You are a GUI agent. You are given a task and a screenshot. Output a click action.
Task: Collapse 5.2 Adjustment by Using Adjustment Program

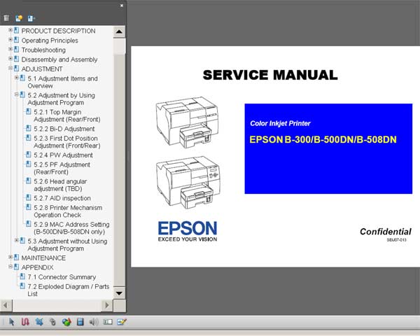[x=16, y=94]
